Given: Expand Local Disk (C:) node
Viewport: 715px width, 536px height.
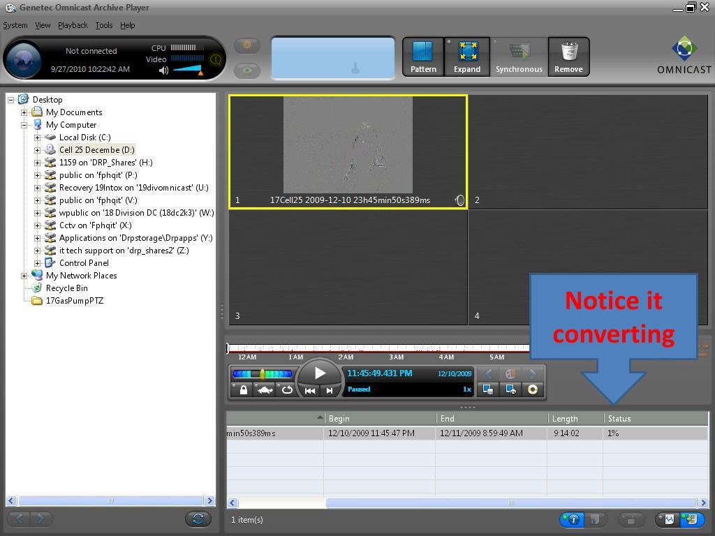Looking at the screenshot, I should click(x=38, y=137).
